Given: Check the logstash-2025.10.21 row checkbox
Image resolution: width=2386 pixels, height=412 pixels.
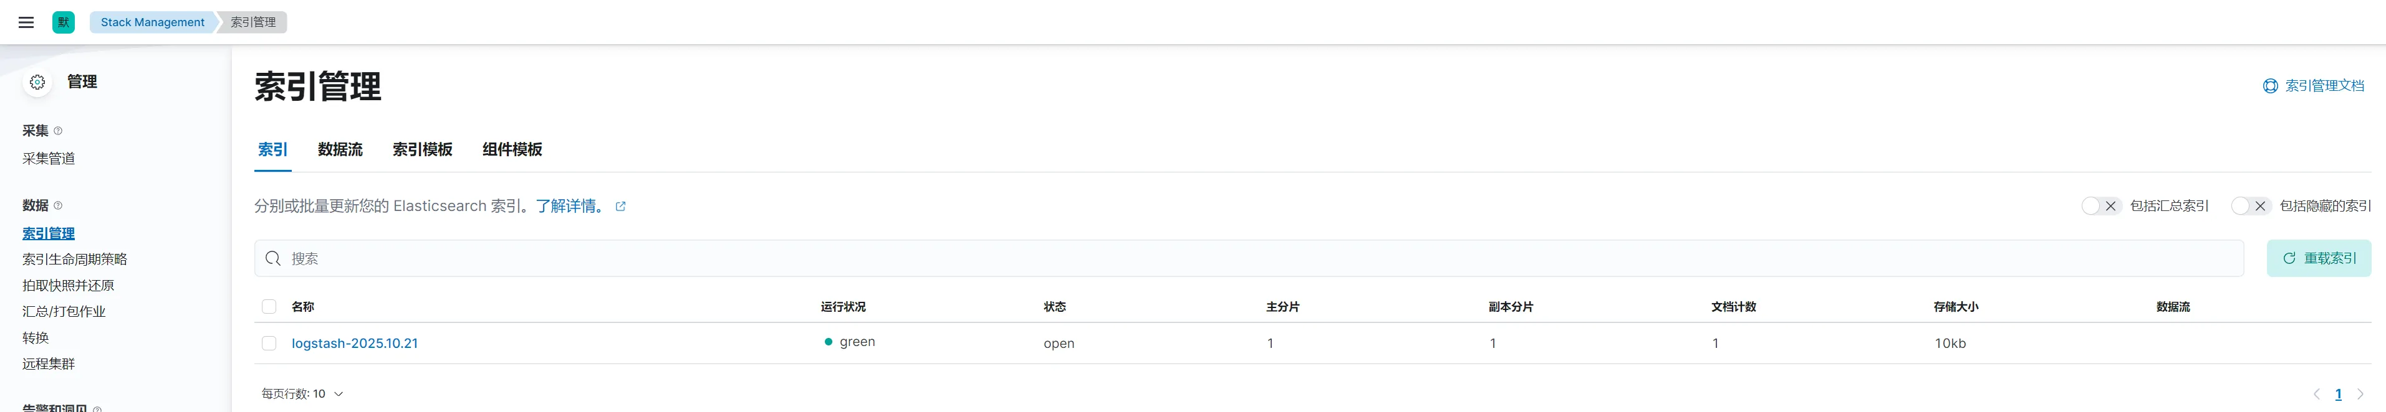Looking at the screenshot, I should point(269,344).
